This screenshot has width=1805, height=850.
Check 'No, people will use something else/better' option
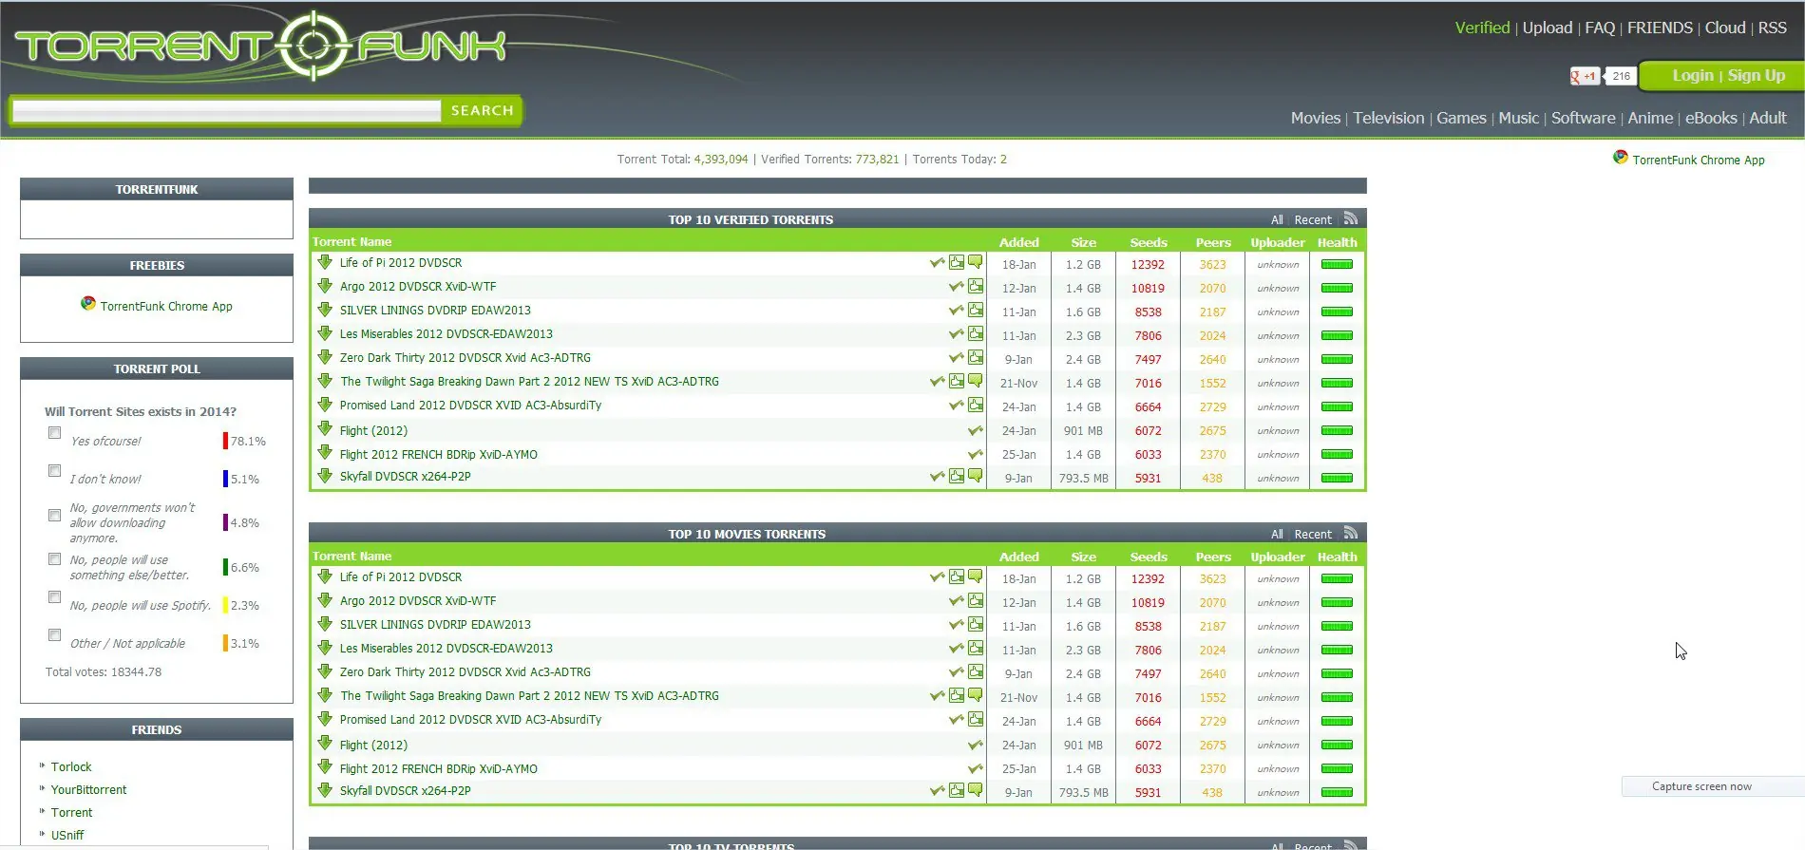[x=55, y=559]
